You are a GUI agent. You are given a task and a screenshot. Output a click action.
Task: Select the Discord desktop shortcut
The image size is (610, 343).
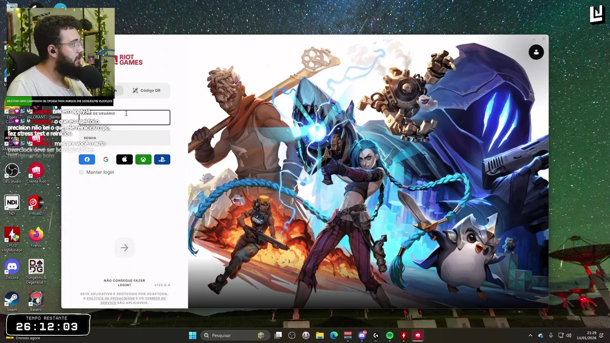[x=12, y=269]
